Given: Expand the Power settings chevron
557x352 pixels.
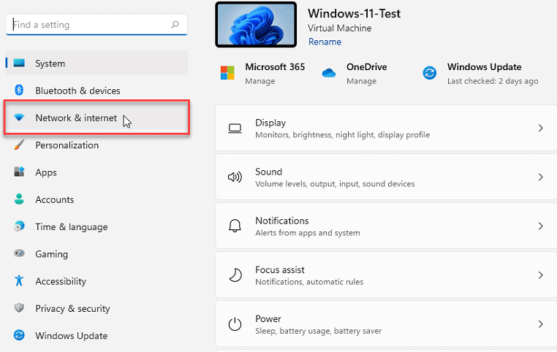Looking at the screenshot, I should 541,324.
